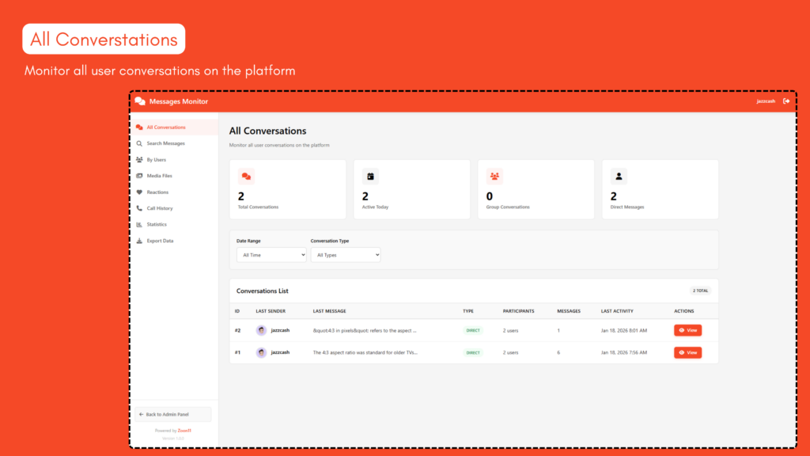This screenshot has width=810, height=456.
Task: Click the jazzcash username in header
Action: pyautogui.click(x=765, y=101)
